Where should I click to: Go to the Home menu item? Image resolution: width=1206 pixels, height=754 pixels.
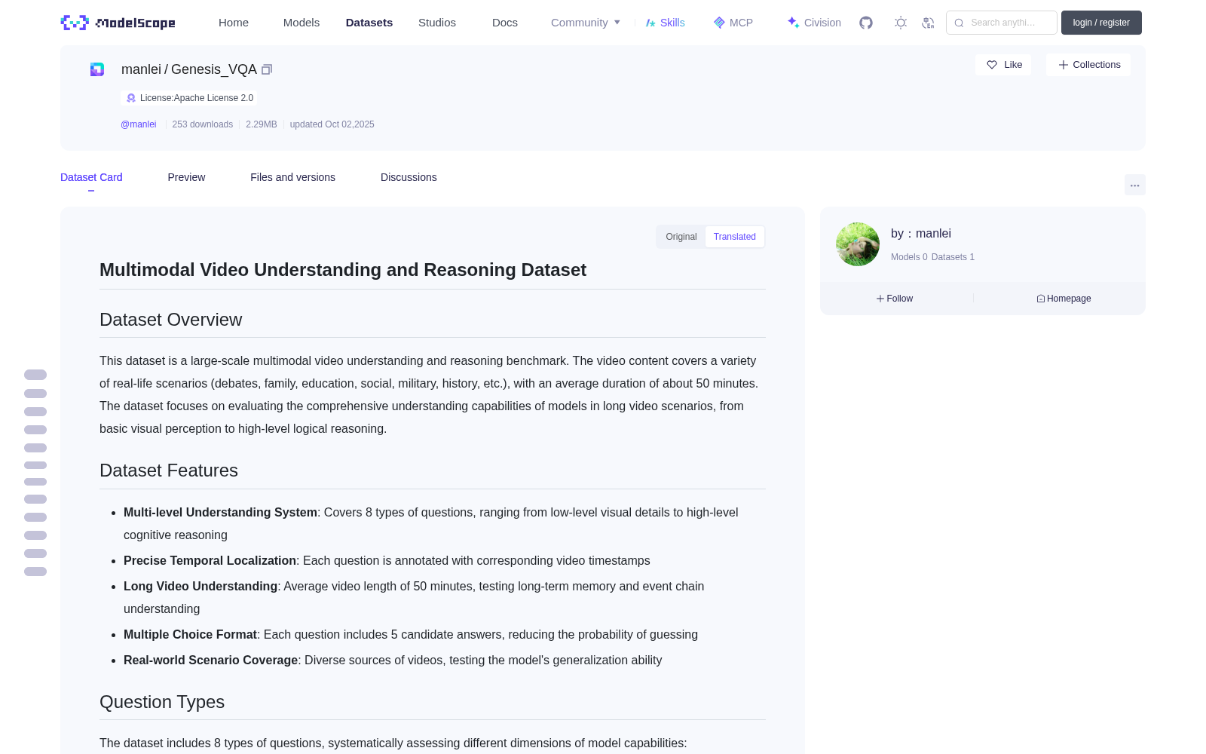coord(234,23)
